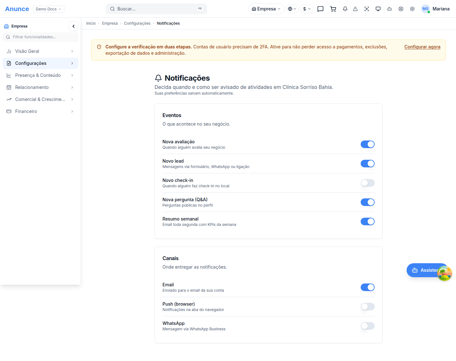Expand the Visão Geral sidebar section
Screen dimensions: 456x361
40,51
